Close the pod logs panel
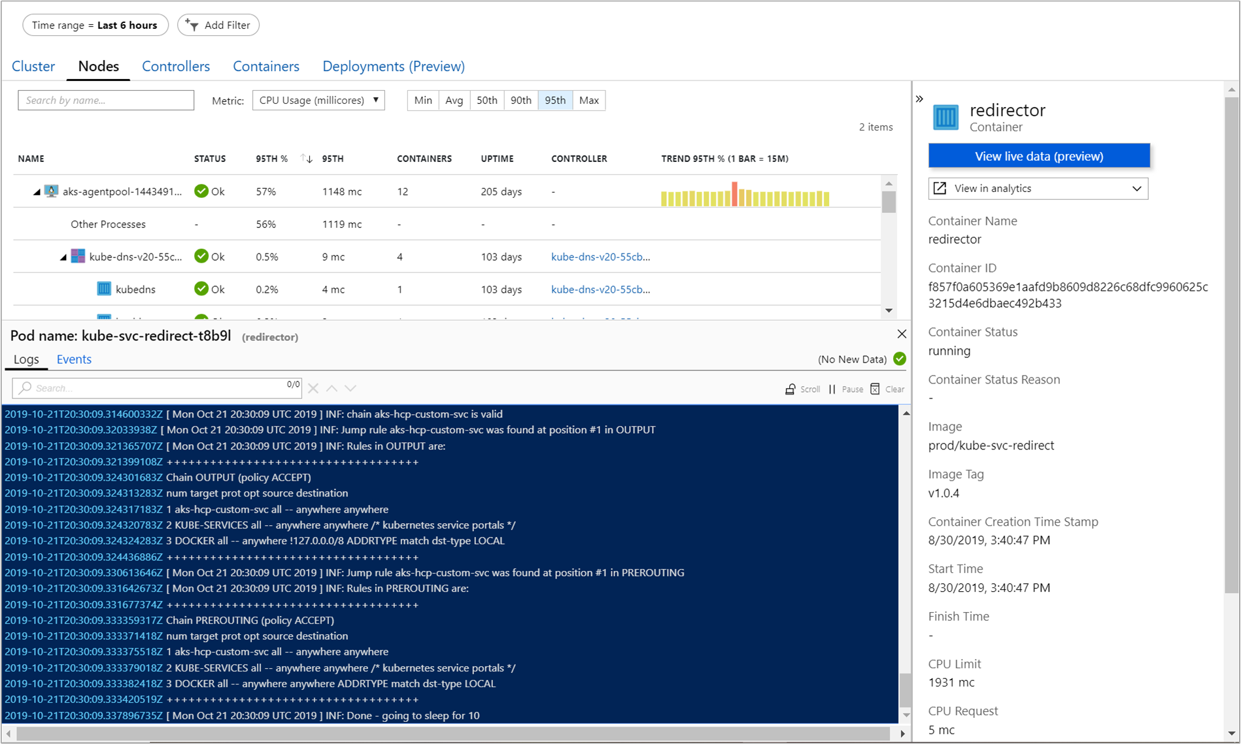 (x=902, y=334)
